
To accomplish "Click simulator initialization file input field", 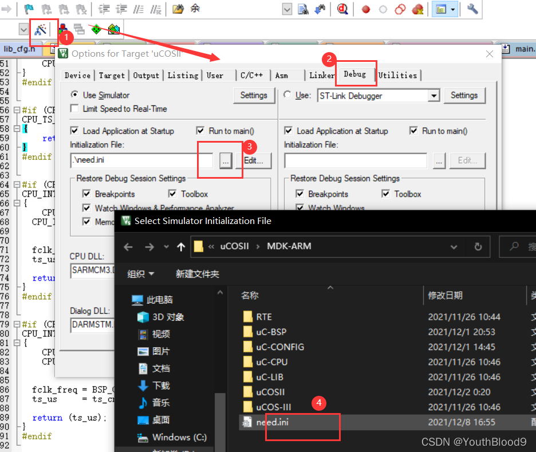I will (142, 160).
